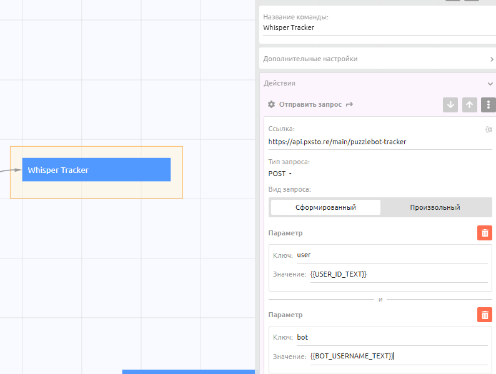Click the {{BOT_USERNAME_TEXT}} value field
The width and height of the screenshot is (496, 374).
pyautogui.click(x=397, y=356)
